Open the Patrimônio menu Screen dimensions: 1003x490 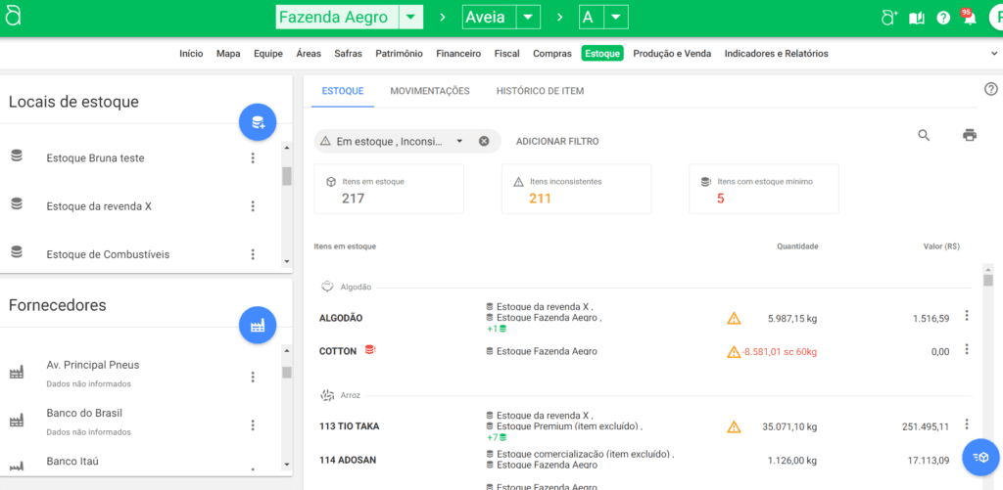[x=400, y=54]
